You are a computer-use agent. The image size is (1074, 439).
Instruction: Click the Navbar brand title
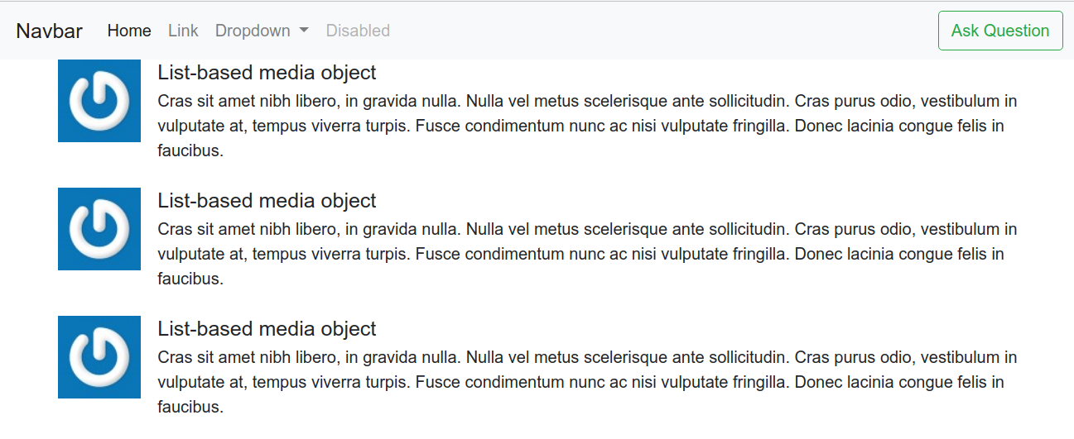(x=50, y=31)
